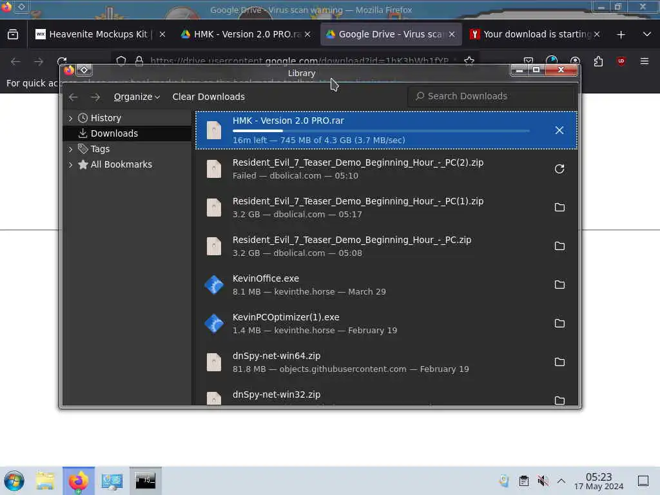Expand the Tags tree item
This screenshot has height=495, width=660.
(x=70, y=149)
